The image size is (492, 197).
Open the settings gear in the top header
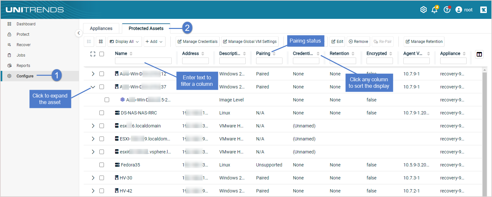click(423, 10)
